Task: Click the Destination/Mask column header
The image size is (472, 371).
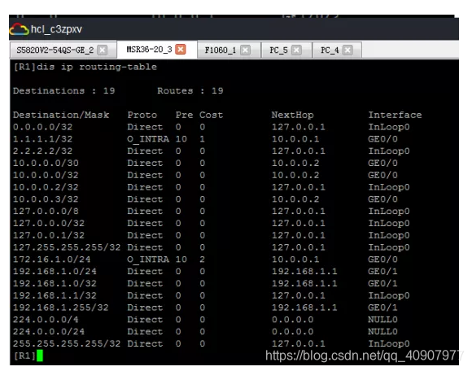Action: [61, 115]
